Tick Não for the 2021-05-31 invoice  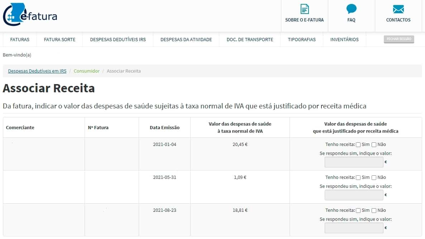click(374, 178)
